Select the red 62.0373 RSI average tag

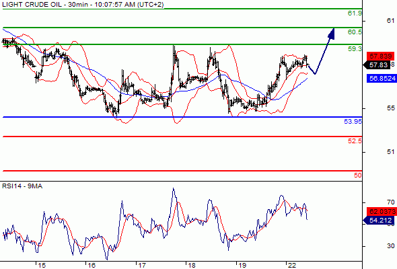pyautogui.click(x=382, y=211)
